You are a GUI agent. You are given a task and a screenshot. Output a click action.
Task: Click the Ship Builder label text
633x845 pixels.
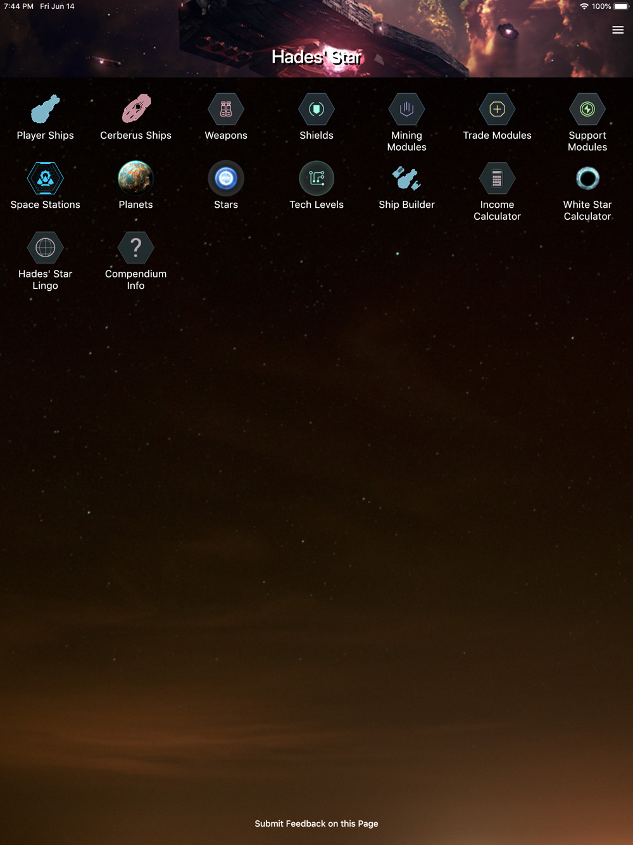pos(407,205)
